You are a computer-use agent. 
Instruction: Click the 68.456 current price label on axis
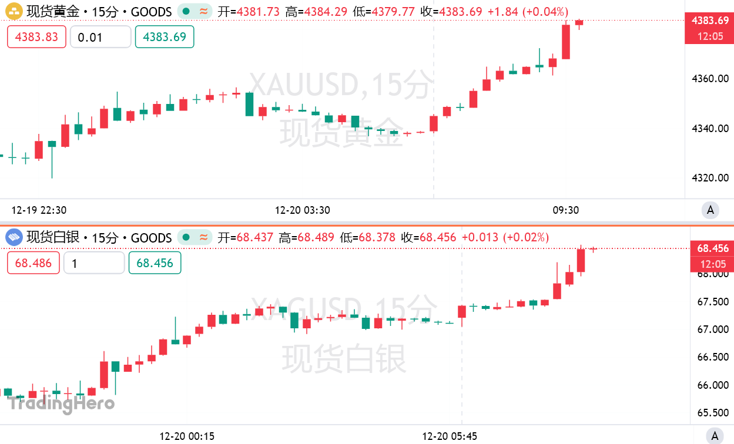pos(712,248)
